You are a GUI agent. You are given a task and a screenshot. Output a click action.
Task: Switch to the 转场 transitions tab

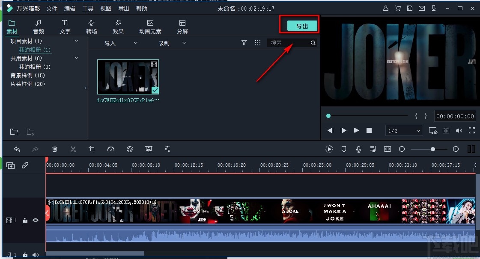[x=92, y=27]
